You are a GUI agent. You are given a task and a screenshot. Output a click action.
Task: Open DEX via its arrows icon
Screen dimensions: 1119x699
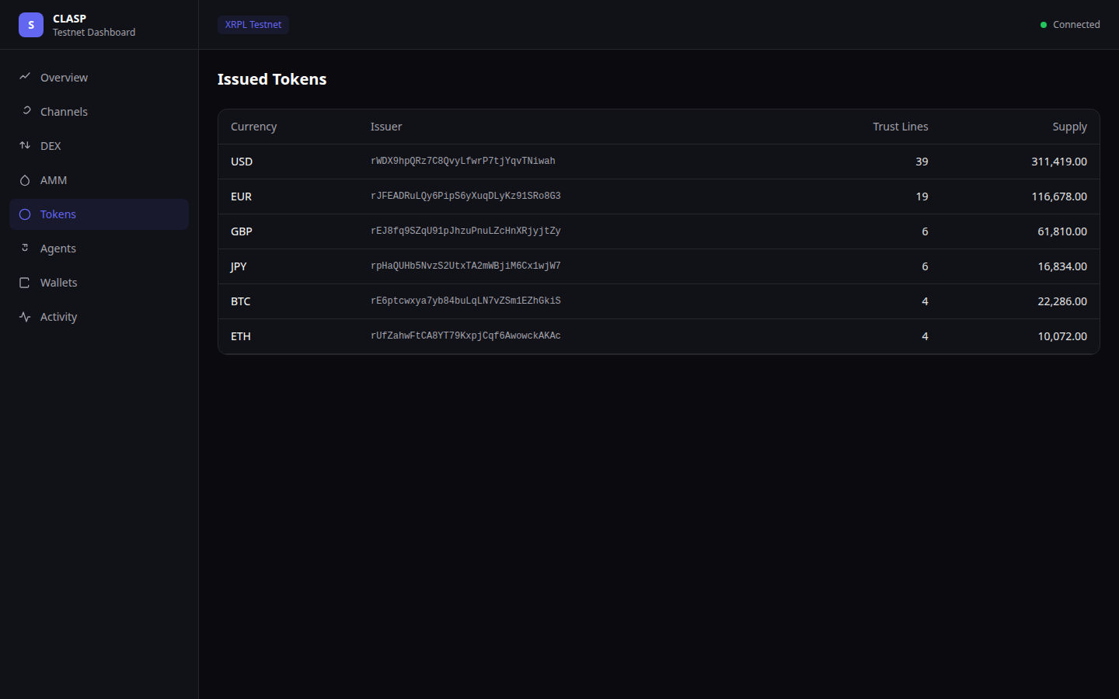click(26, 145)
